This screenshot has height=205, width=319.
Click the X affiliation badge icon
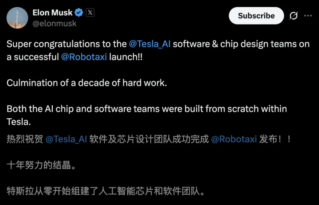(x=90, y=13)
